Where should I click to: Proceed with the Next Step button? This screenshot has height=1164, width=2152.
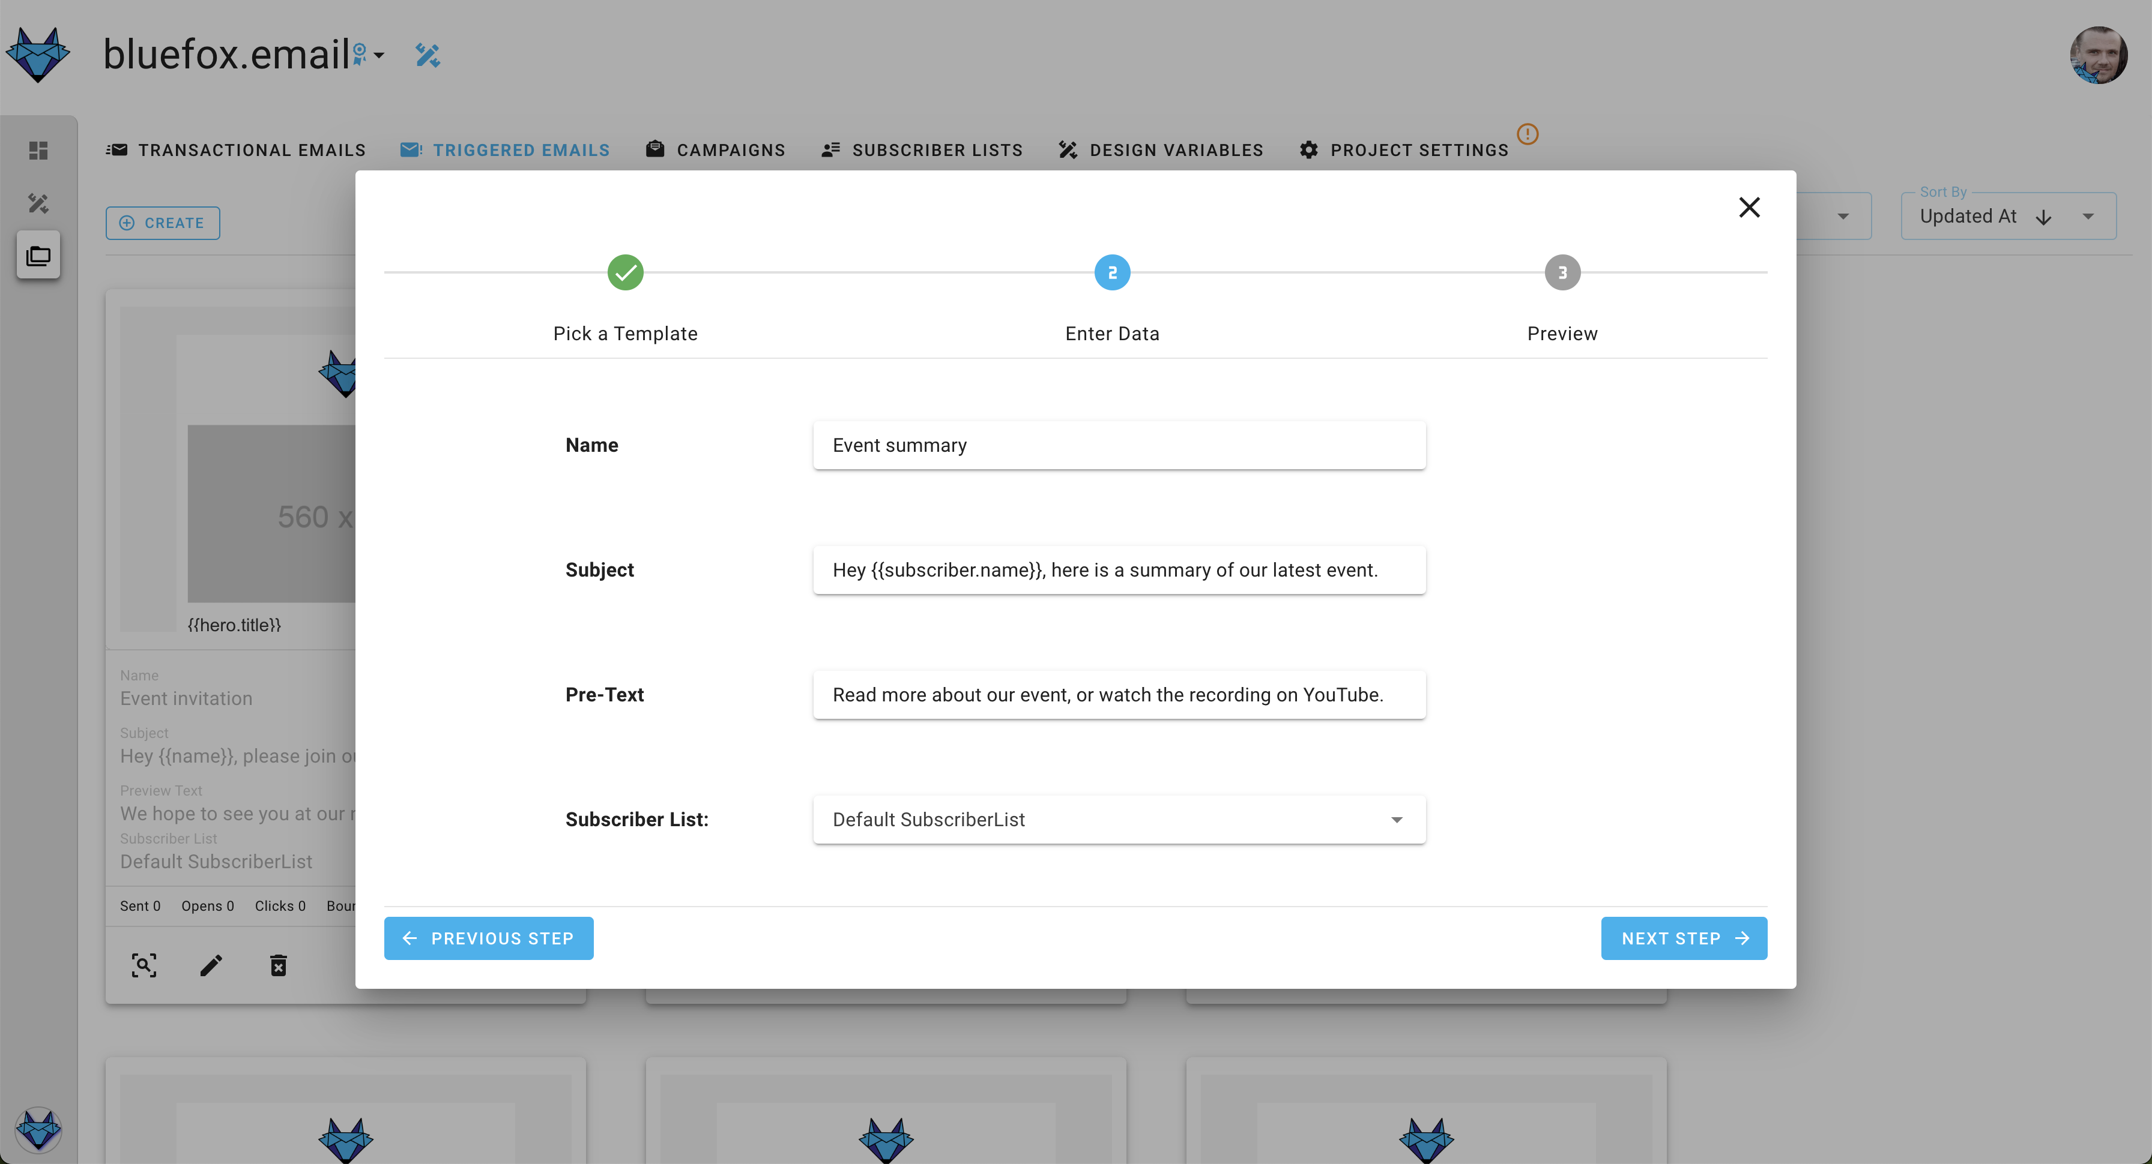(x=1683, y=938)
